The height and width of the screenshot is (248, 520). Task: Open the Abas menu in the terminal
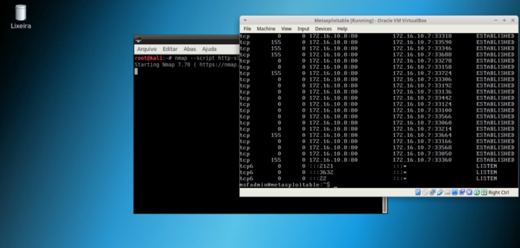click(190, 49)
